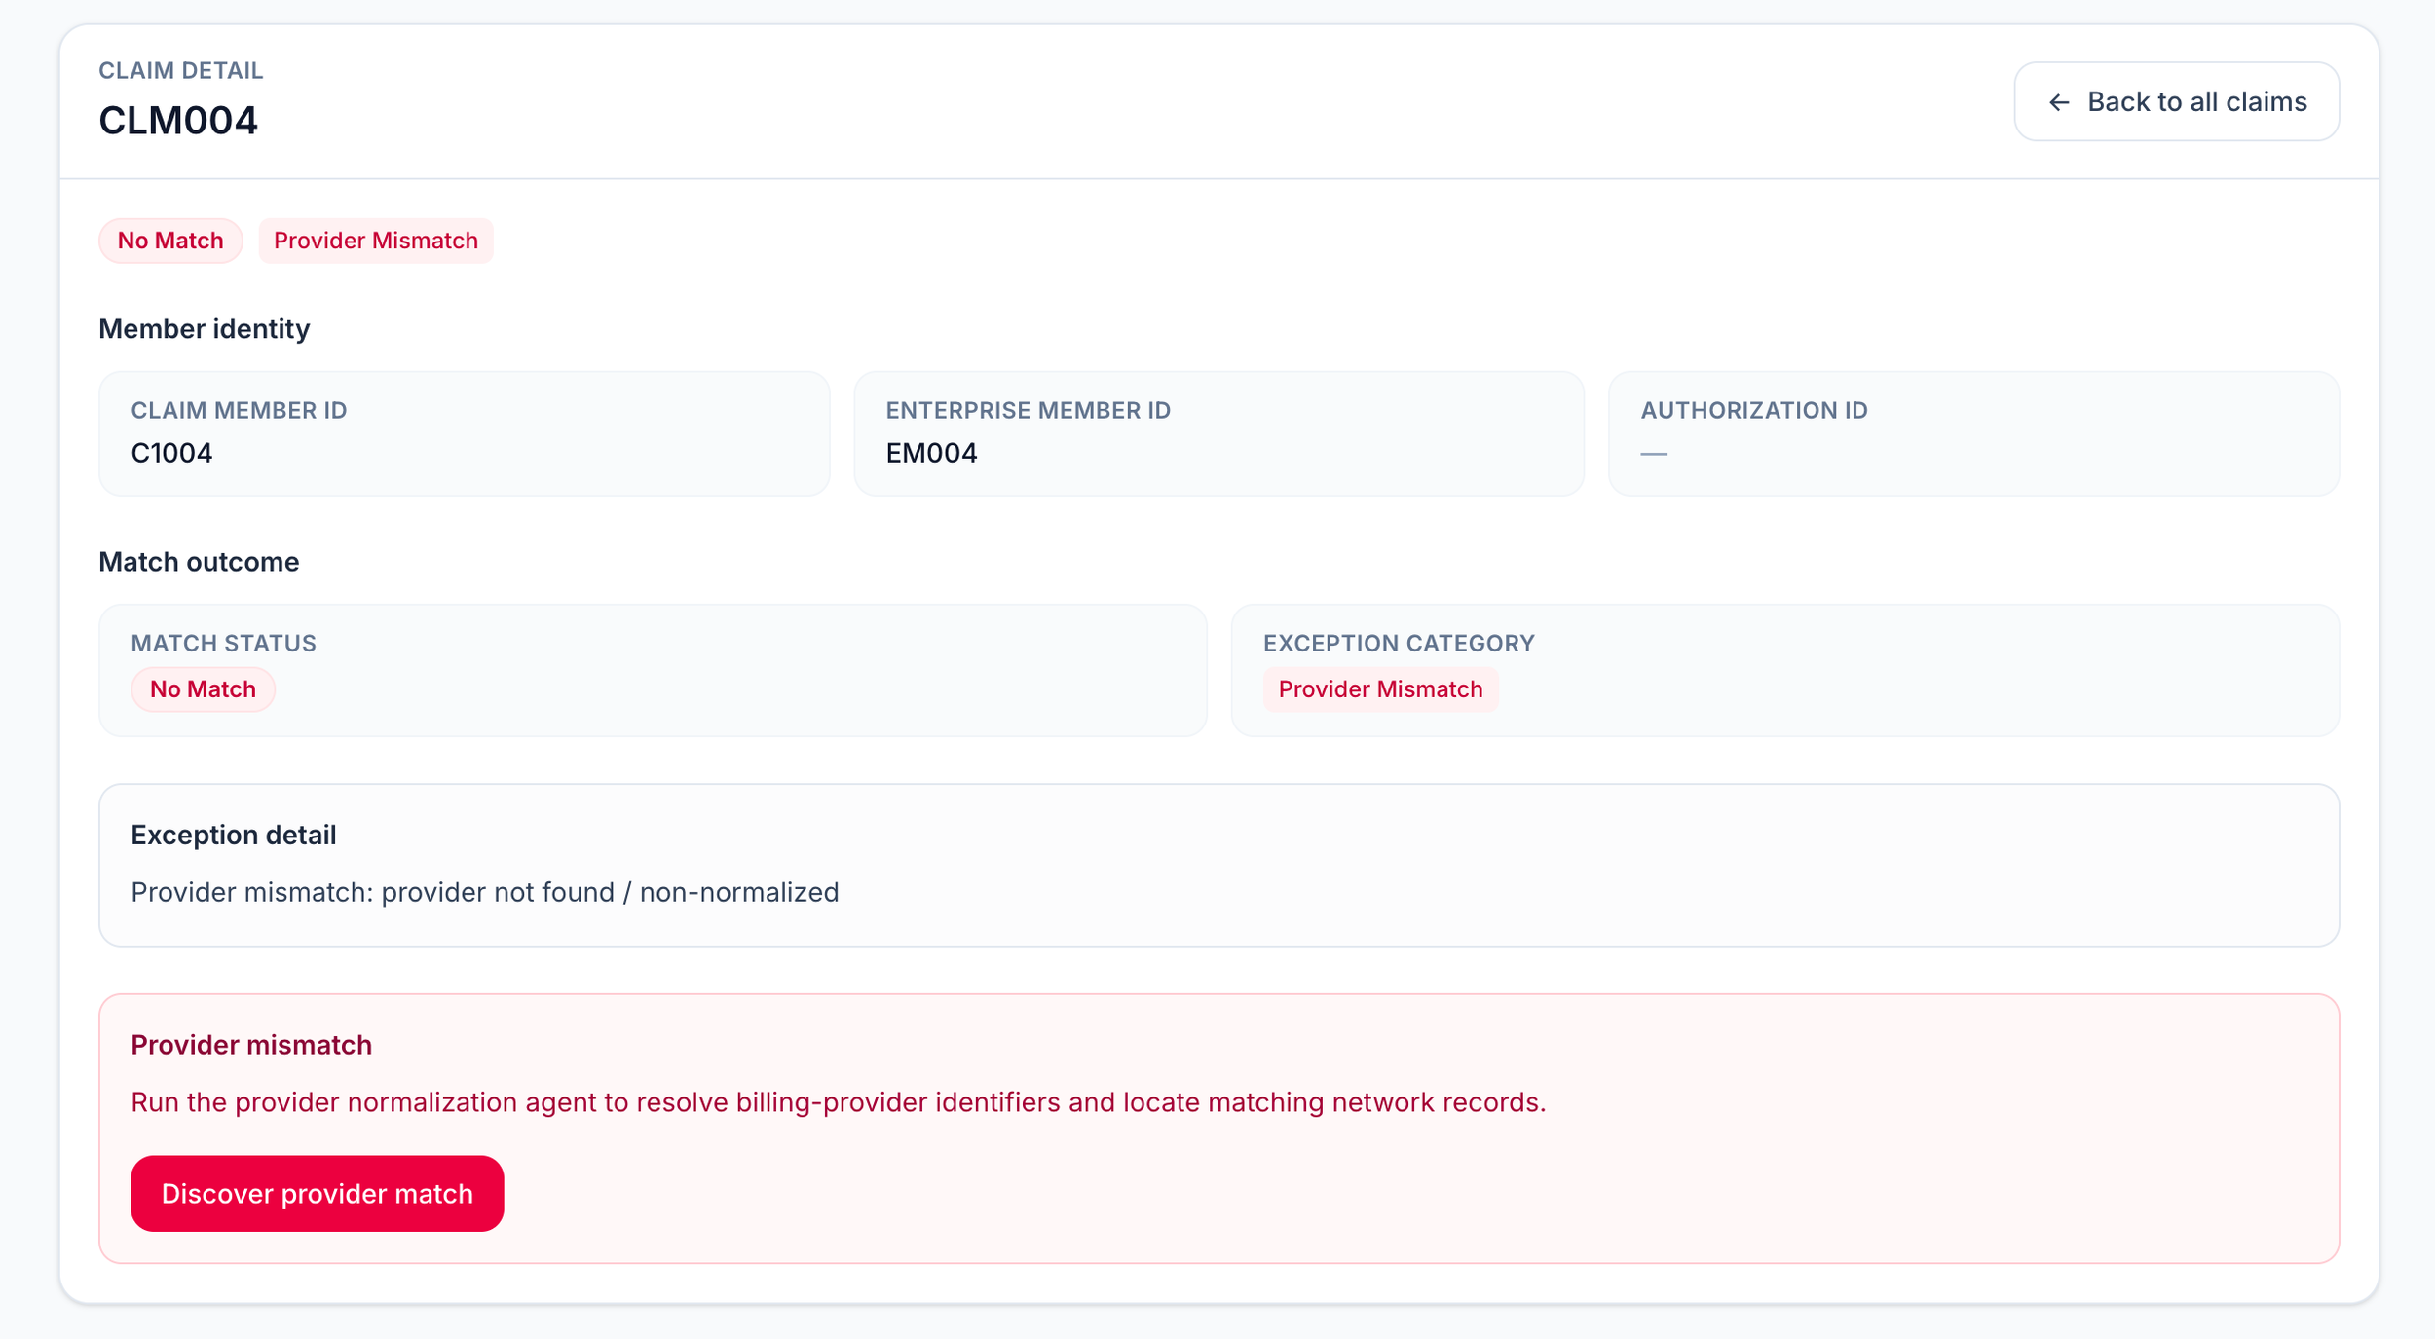The width and height of the screenshot is (2435, 1339).
Task: Click the Back to all claims button
Action: (2176, 101)
